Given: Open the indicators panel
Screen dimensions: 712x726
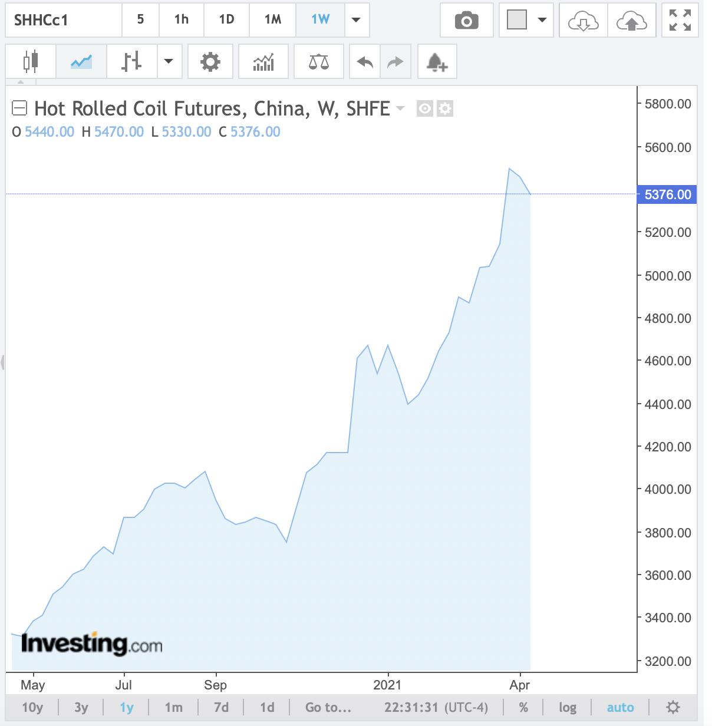Looking at the screenshot, I should [x=263, y=61].
